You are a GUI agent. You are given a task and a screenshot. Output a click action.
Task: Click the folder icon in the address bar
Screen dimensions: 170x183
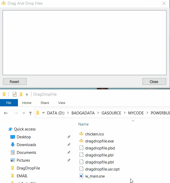[38, 113]
